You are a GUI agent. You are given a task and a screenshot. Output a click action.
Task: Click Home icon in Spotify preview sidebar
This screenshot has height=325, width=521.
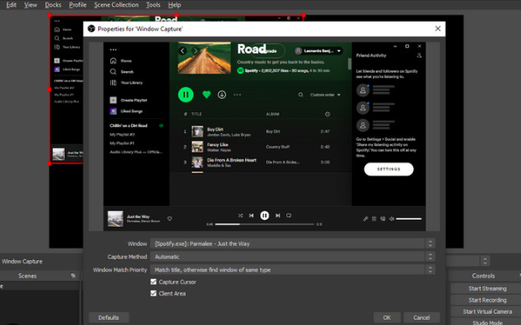[x=113, y=60]
